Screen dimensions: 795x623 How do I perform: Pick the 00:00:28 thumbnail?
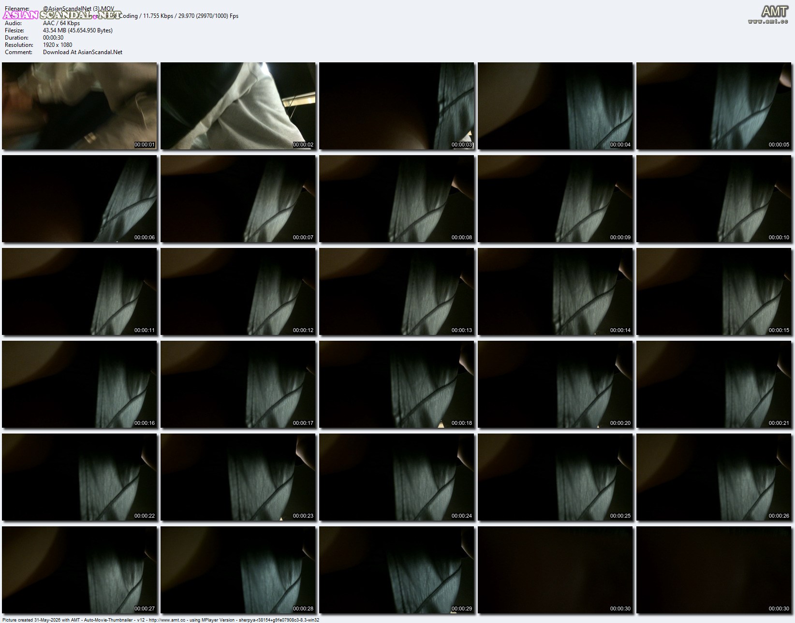tap(238, 570)
